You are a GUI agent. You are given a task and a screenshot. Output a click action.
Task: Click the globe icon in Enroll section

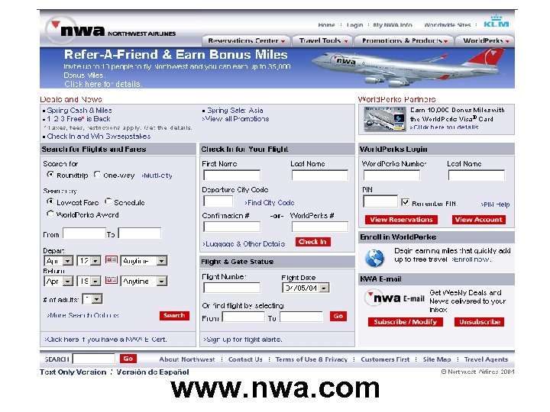pos(375,258)
